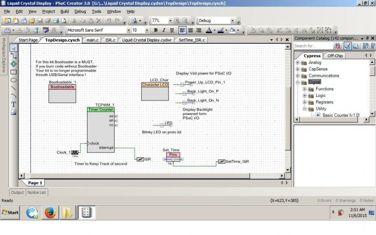Open the font name dropdown

pos(129,30)
